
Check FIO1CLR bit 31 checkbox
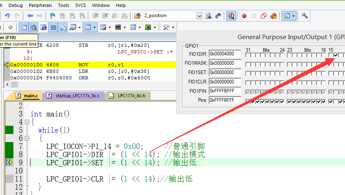pyautogui.click(x=247, y=83)
